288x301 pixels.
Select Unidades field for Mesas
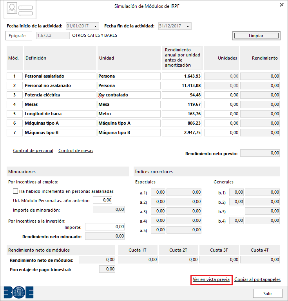(221, 104)
